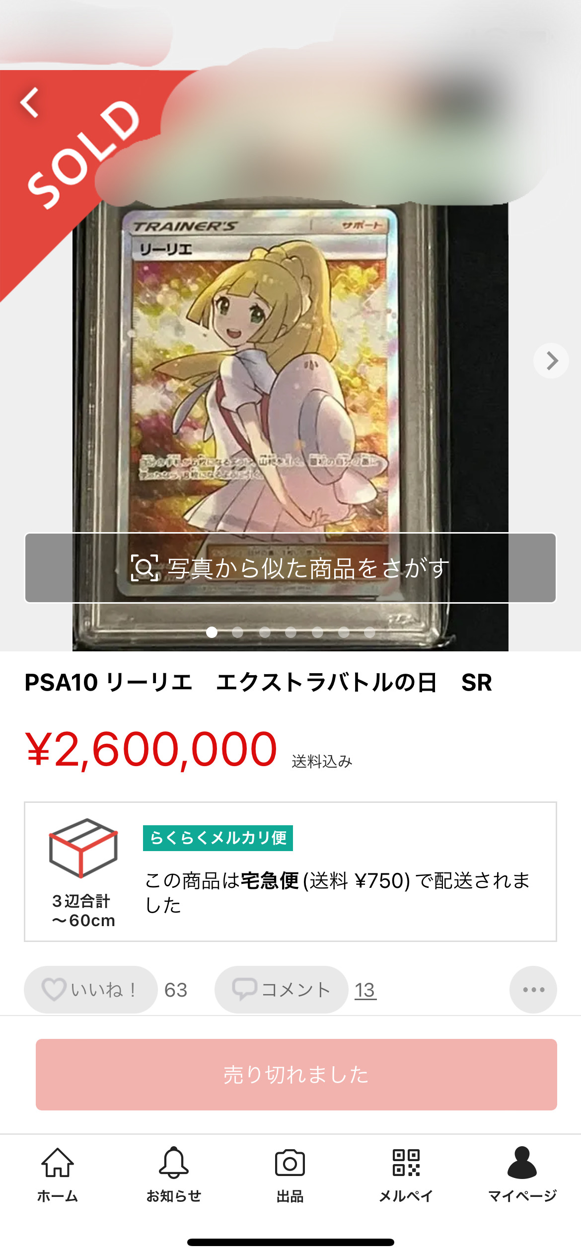Tap the 出品 camera listing icon

coord(290,1175)
